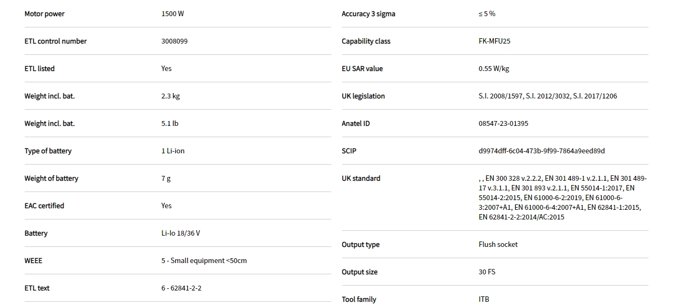Select the Motor power 1500 W value

[x=172, y=14]
